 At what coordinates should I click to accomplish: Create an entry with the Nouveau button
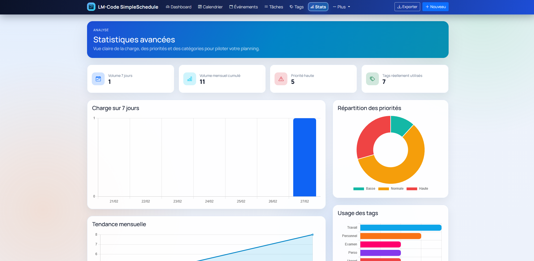[x=435, y=6]
